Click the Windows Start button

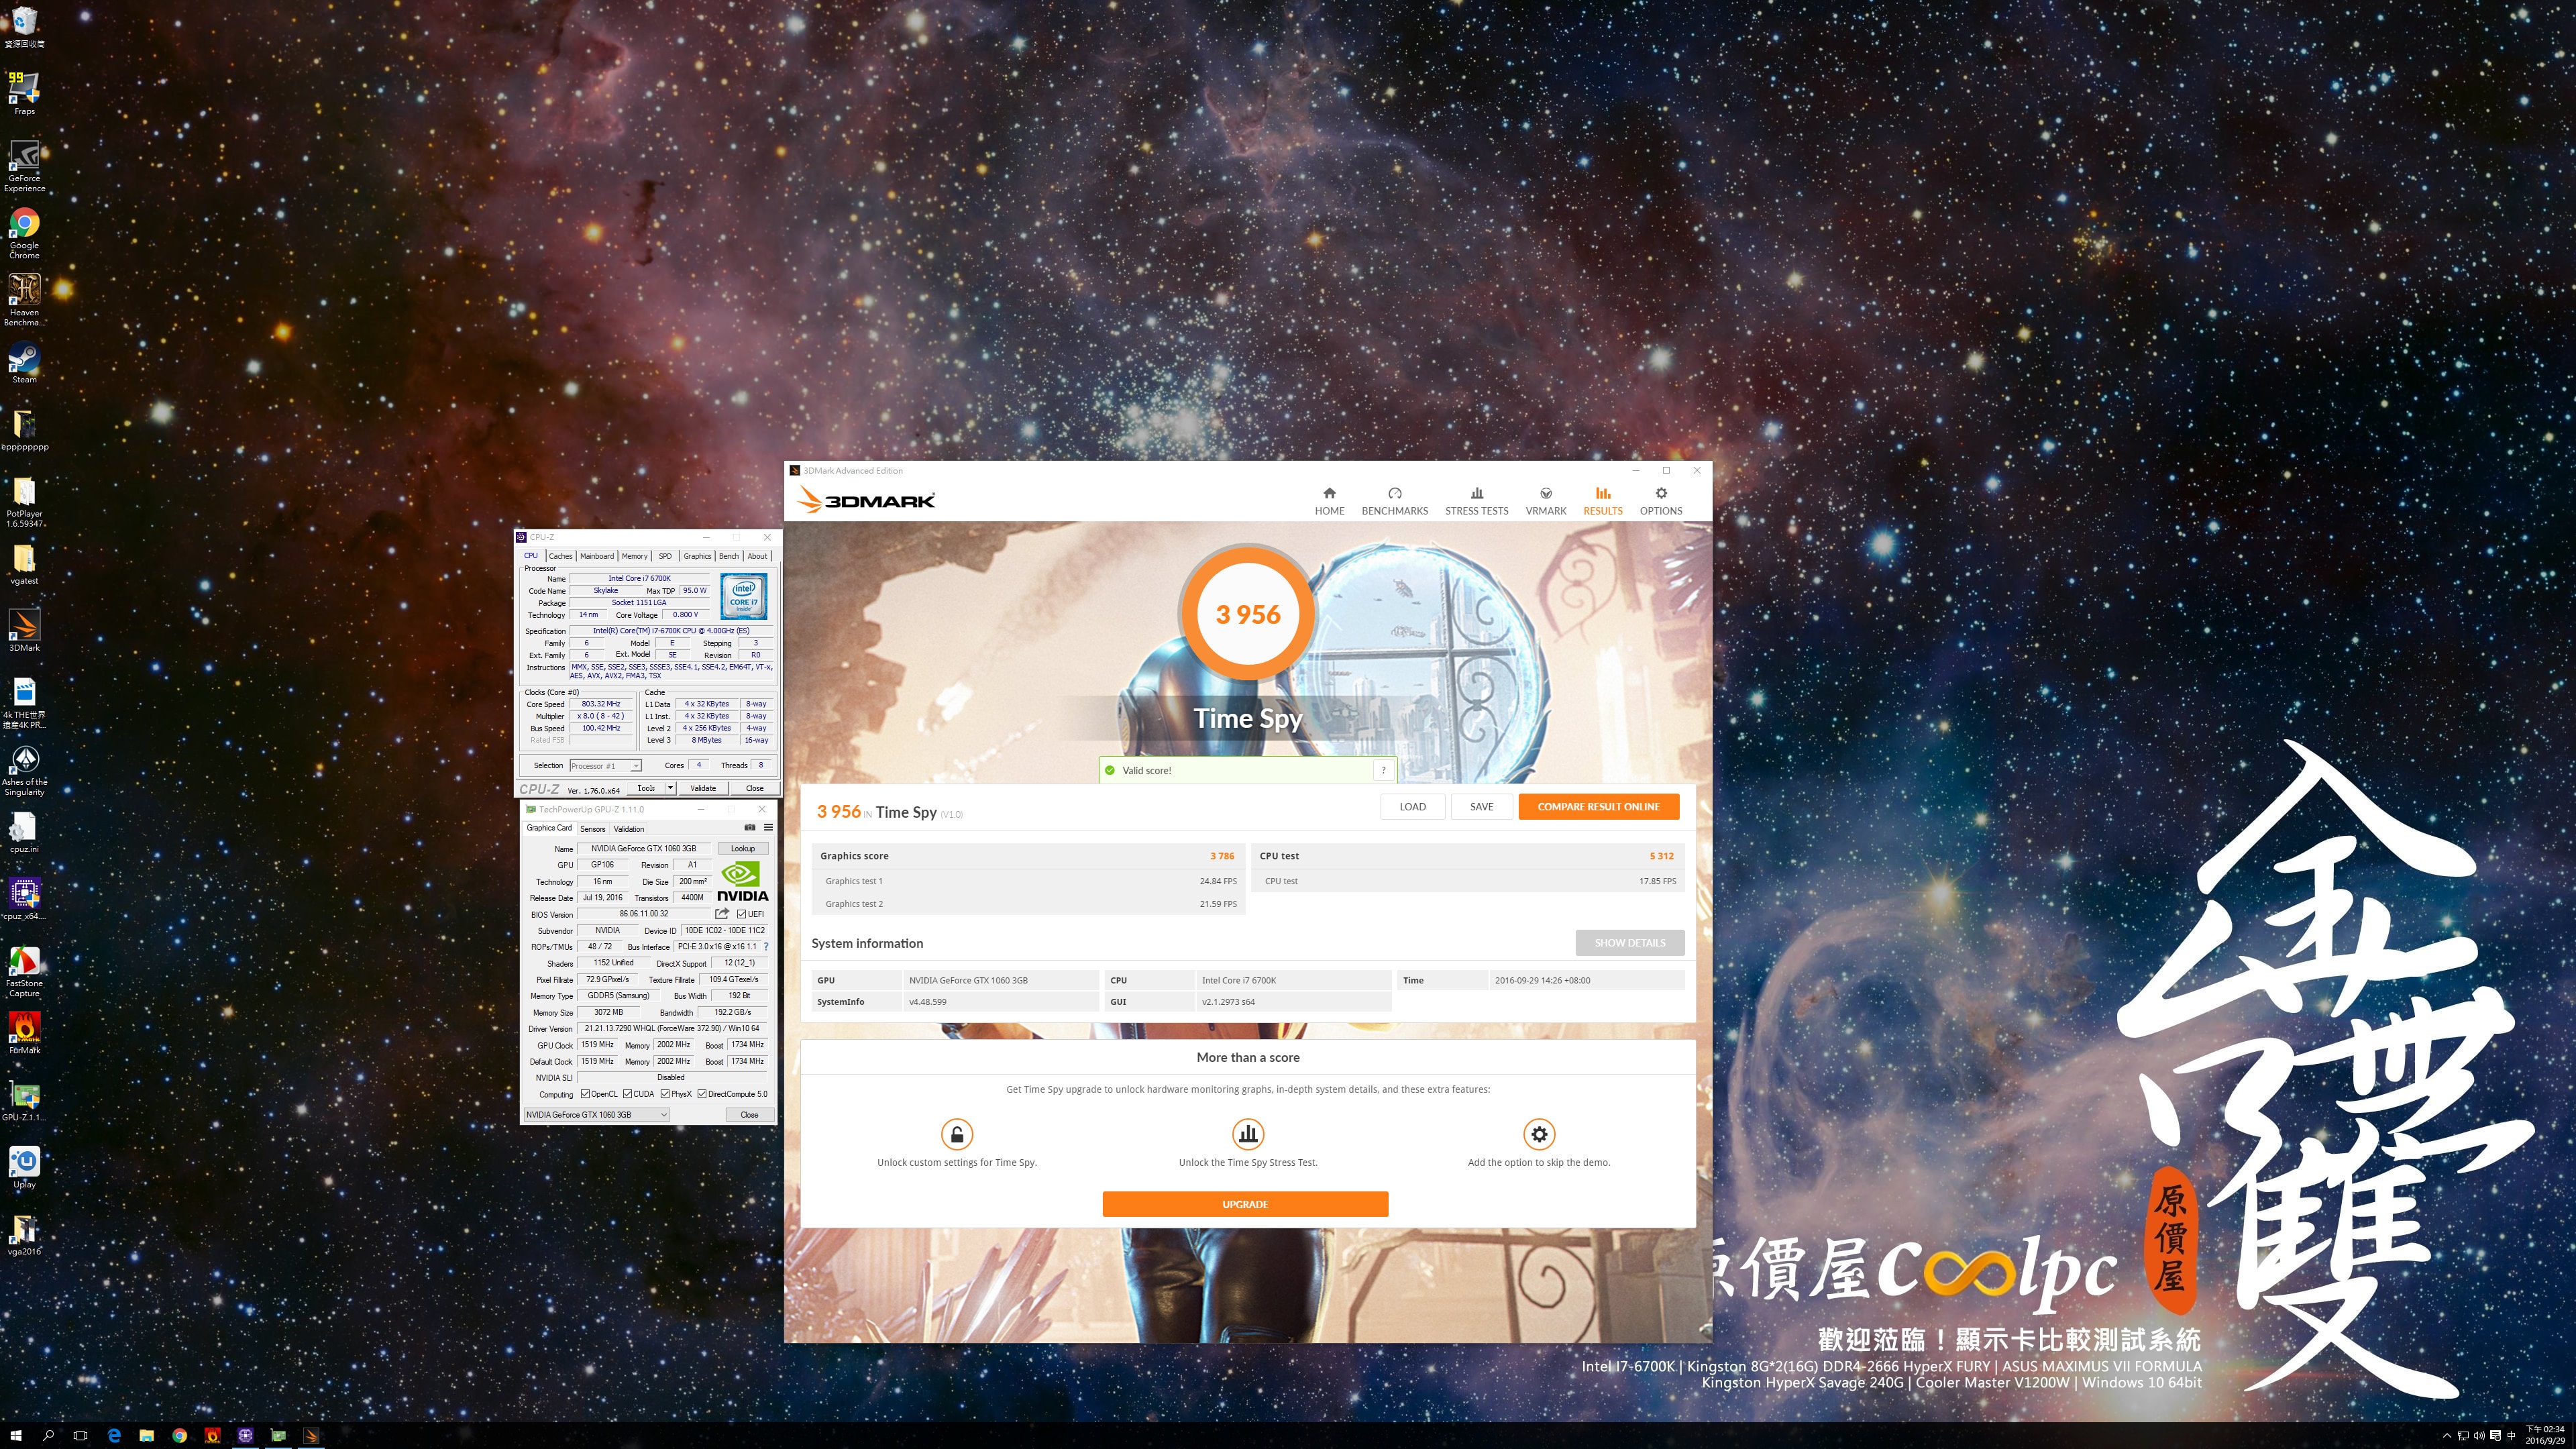coord(16,1435)
